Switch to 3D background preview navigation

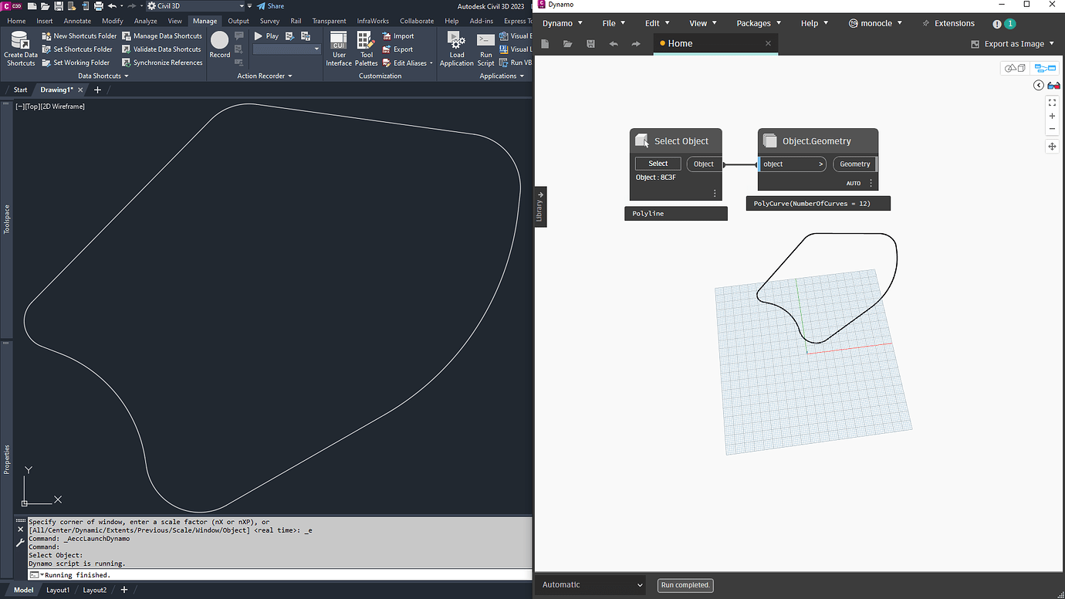(1014, 69)
